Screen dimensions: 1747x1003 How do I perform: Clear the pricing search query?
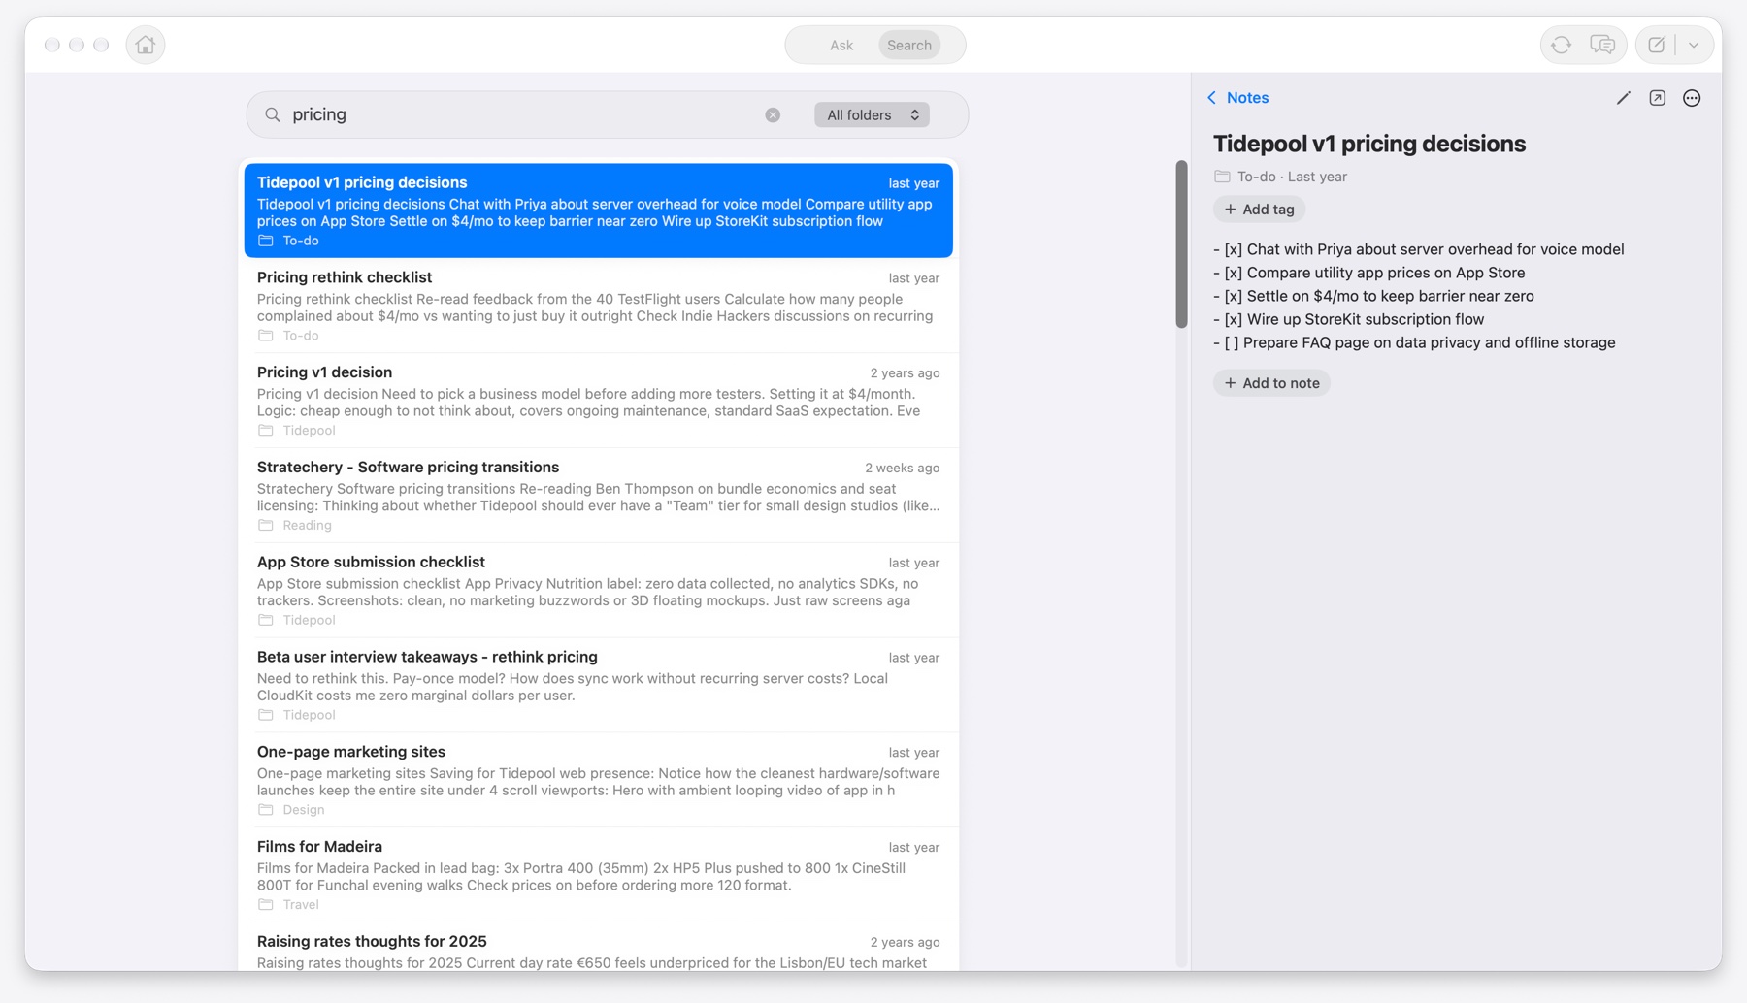pos(773,114)
